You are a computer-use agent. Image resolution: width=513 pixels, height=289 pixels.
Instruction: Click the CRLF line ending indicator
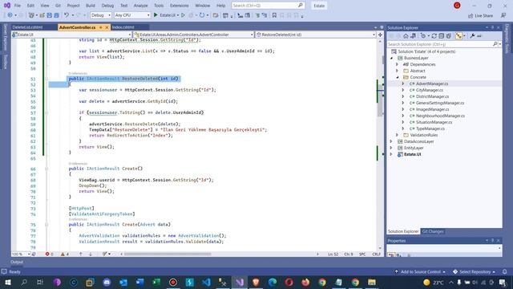[x=376, y=254]
